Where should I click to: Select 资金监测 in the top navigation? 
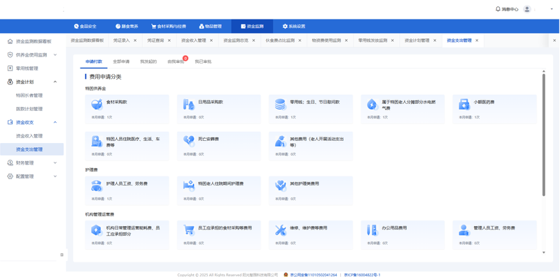(x=252, y=27)
